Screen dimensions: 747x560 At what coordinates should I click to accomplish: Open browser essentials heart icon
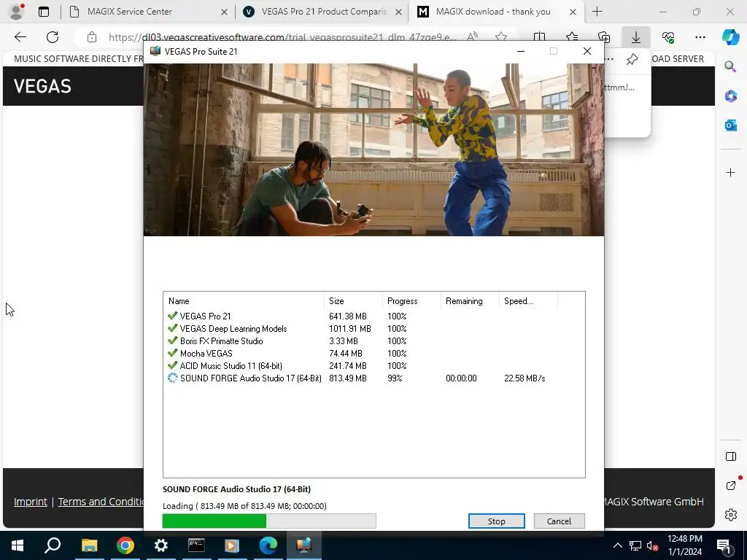pos(668,36)
